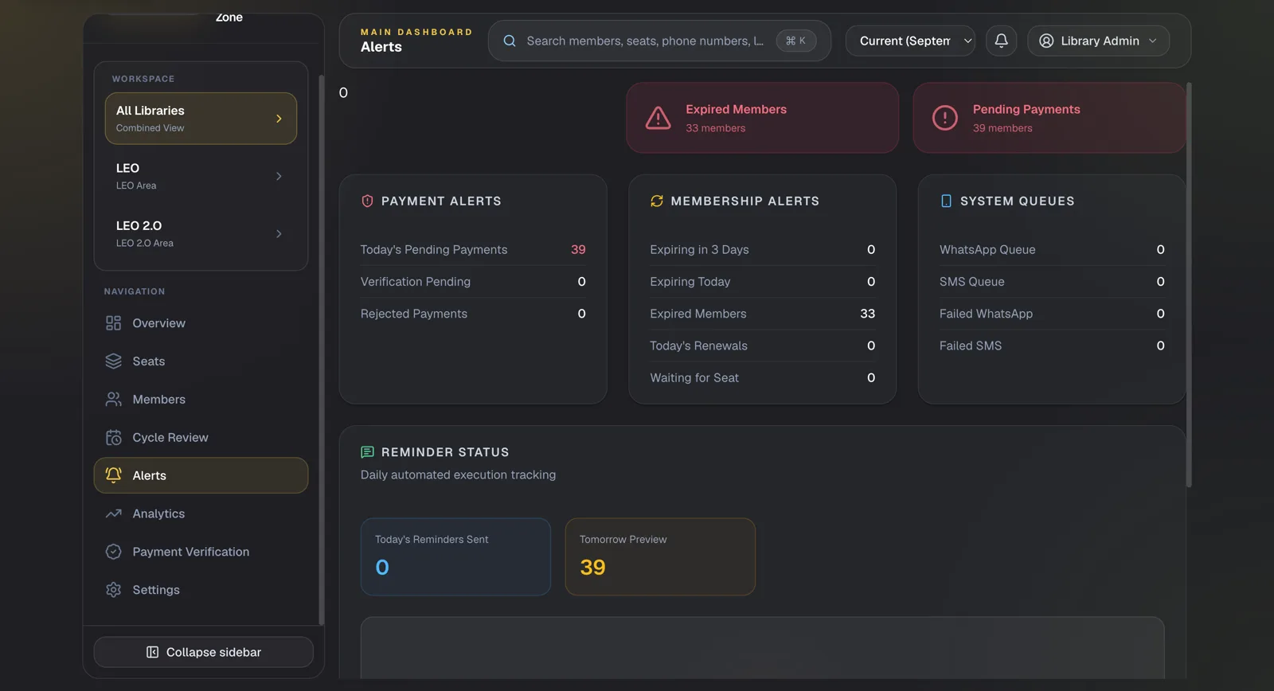The image size is (1274, 691).
Task: Click the Failed SMS row
Action: [x=1052, y=345]
